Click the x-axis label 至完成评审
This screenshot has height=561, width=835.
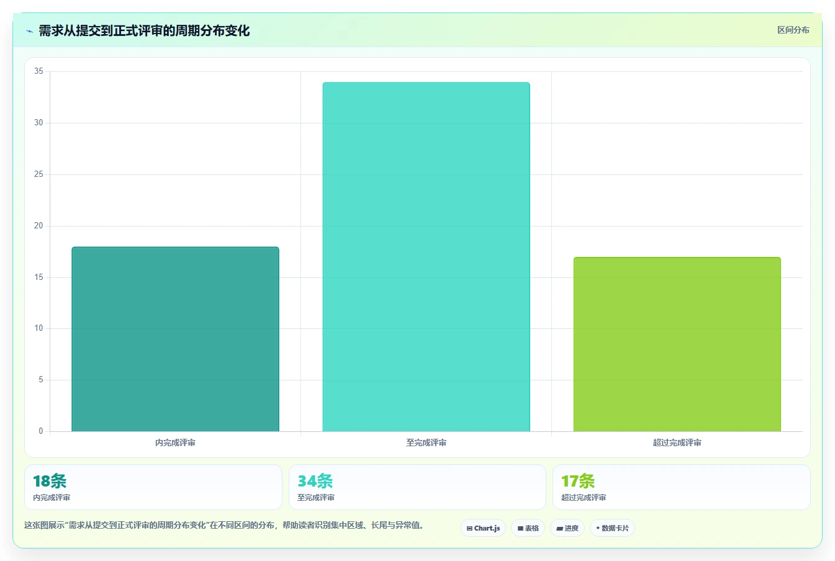click(426, 442)
